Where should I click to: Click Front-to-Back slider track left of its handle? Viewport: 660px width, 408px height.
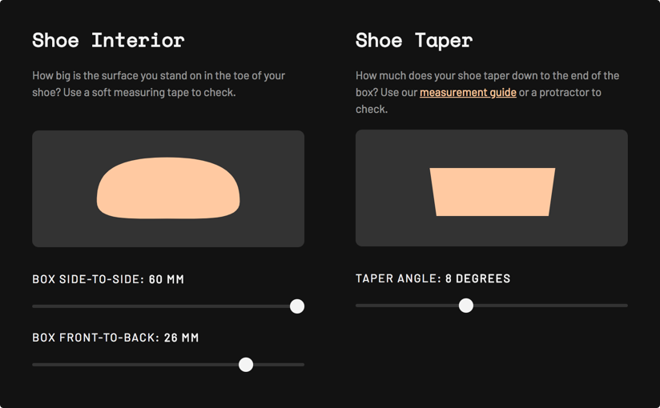coord(135,365)
